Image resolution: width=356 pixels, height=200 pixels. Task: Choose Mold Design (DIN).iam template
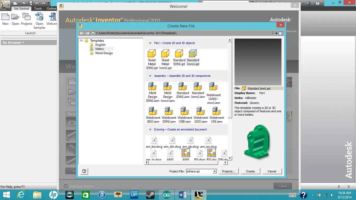click(152, 92)
